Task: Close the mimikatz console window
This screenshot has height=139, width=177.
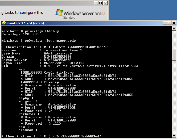Action: pos(174,23)
